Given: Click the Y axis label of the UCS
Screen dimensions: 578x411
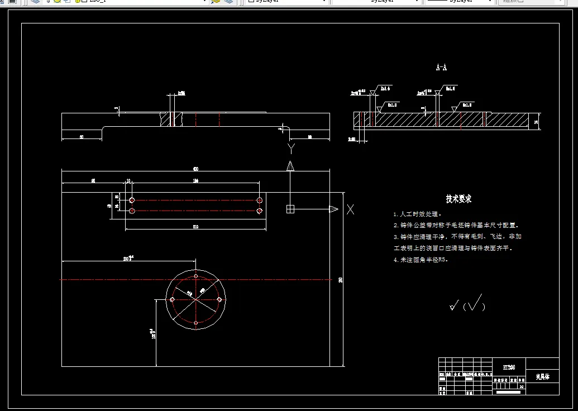Looking at the screenshot, I should pos(291,149).
